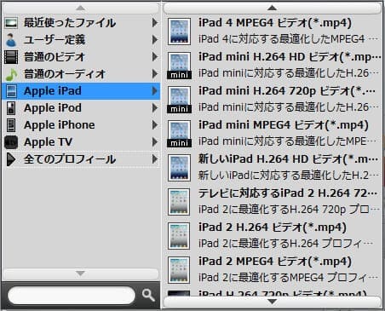Click the profile list scroll-down arrow bar
The height and width of the screenshot is (311, 385).
click(273, 302)
